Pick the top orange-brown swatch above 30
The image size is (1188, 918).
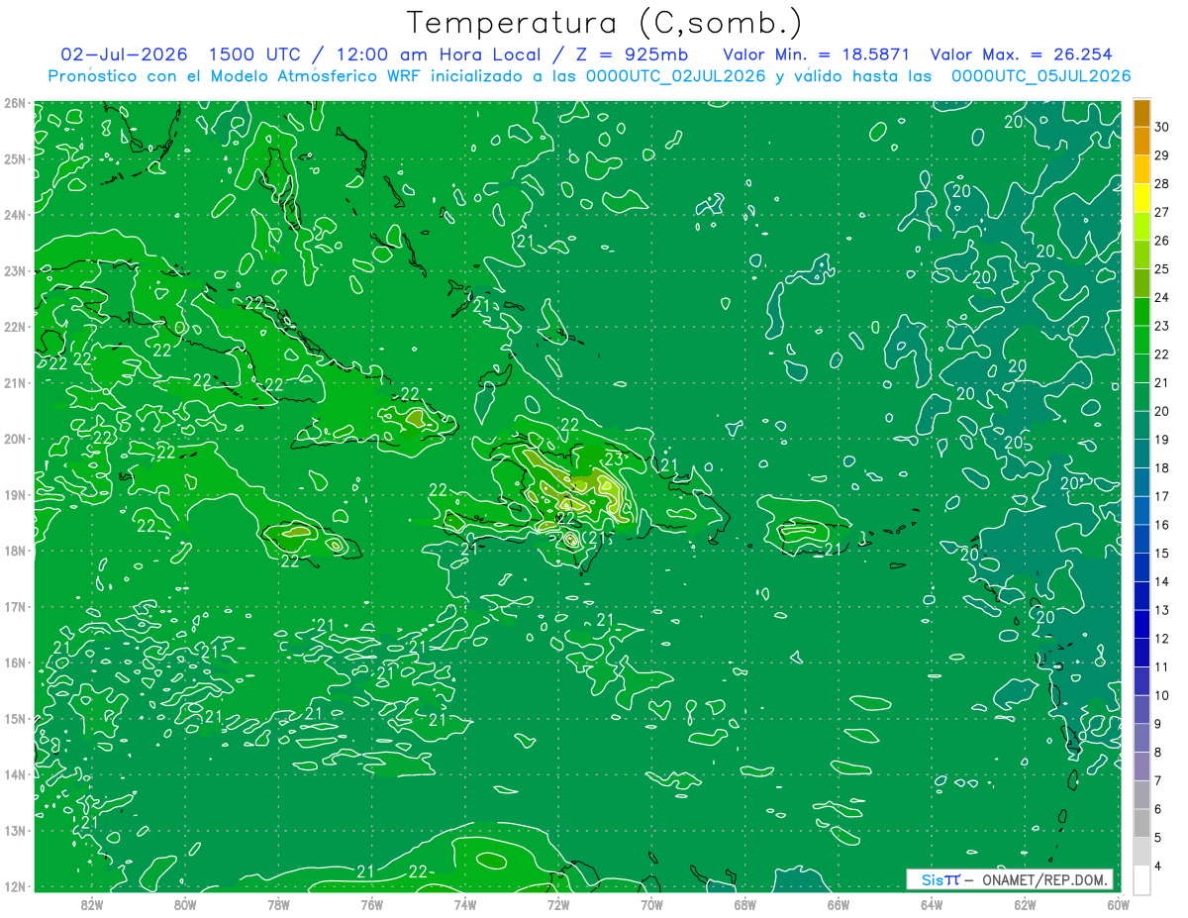(1142, 113)
